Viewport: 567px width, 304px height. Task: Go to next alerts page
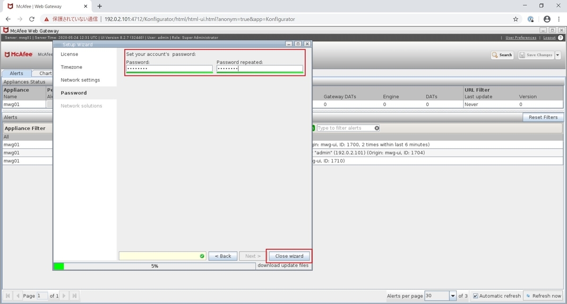(65, 296)
